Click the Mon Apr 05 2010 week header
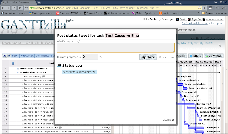The height and width of the screenshot is (134, 228). [x=203, y=62]
